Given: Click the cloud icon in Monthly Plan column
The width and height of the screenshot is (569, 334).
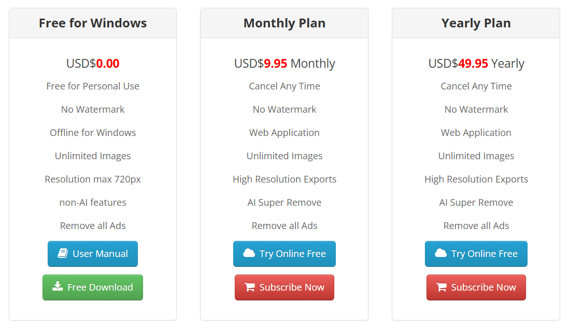Looking at the screenshot, I should point(249,253).
